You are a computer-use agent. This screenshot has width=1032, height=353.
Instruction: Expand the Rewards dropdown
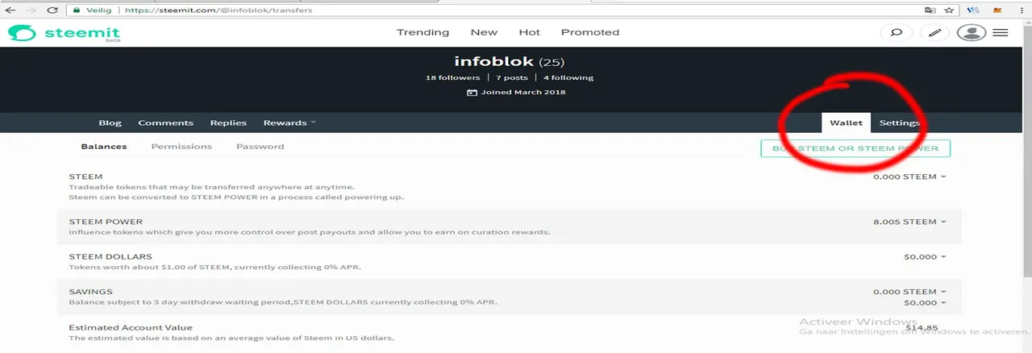[x=289, y=123]
